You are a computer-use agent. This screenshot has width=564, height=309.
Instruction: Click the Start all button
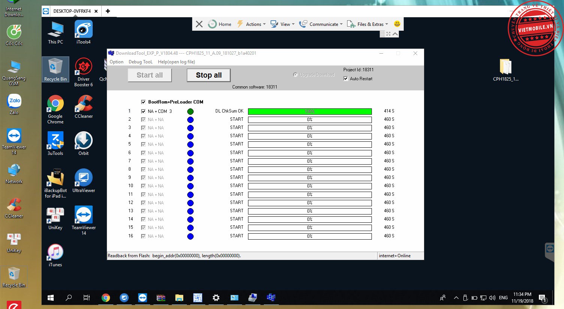coord(150,75)
